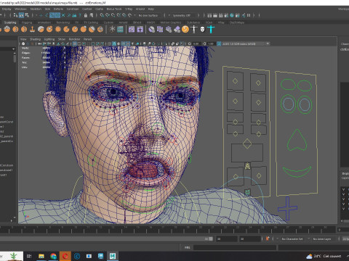Open the Renderer panel menu
This screenshot has height=261, width=349.
tap(74, 39)
